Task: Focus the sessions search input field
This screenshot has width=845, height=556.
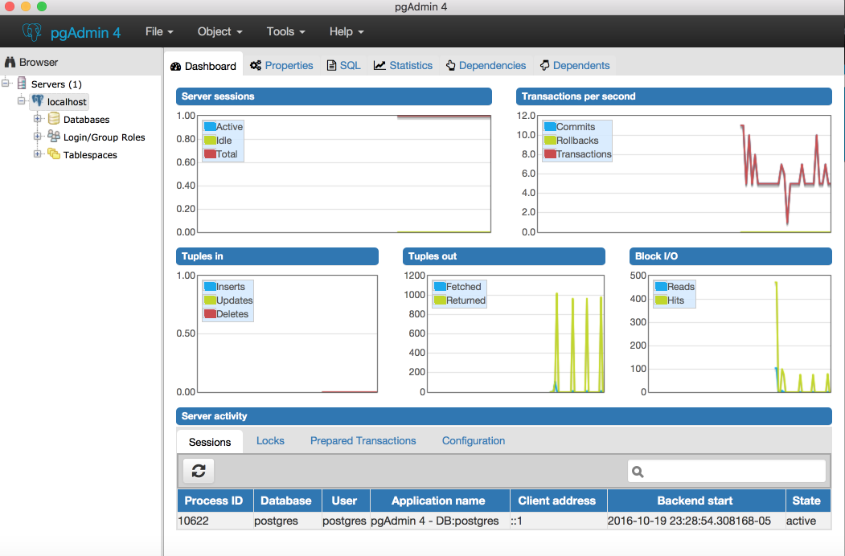Action: point(727,472)
